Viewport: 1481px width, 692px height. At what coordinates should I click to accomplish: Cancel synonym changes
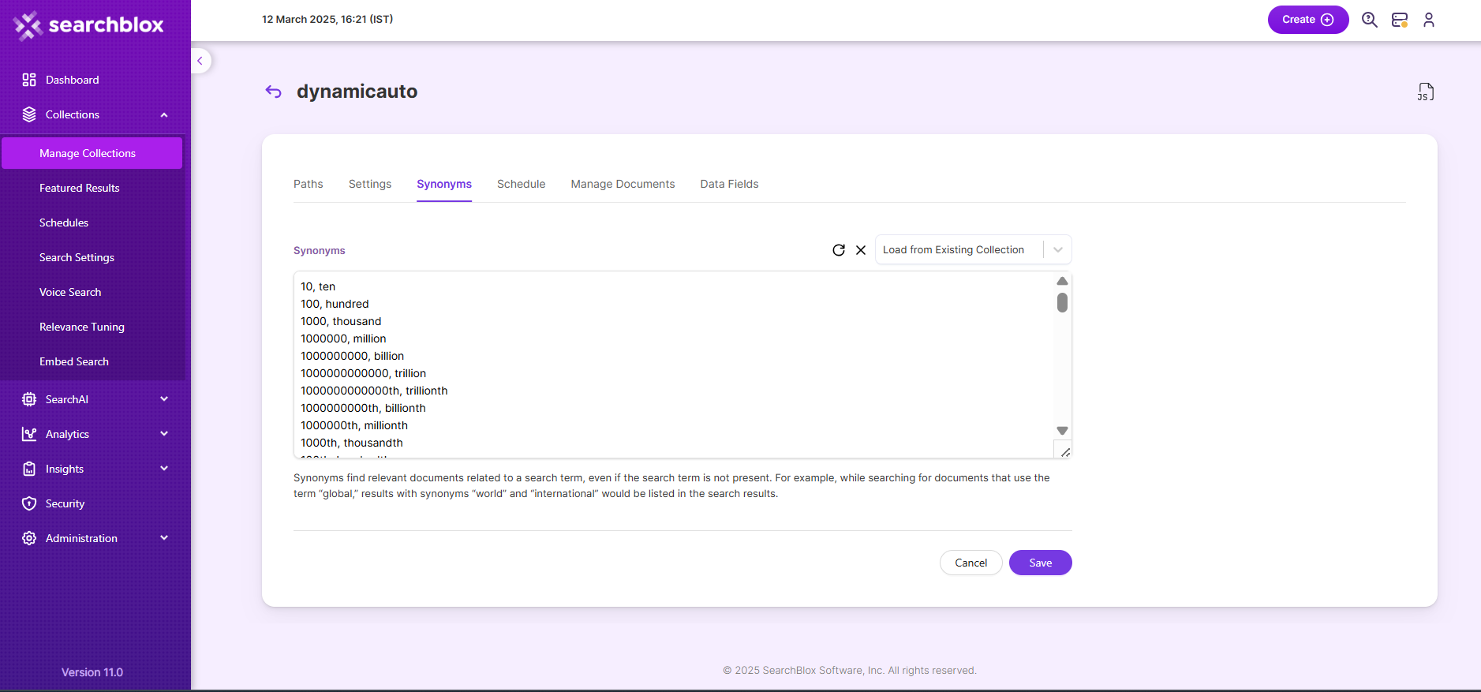[971, 563]
